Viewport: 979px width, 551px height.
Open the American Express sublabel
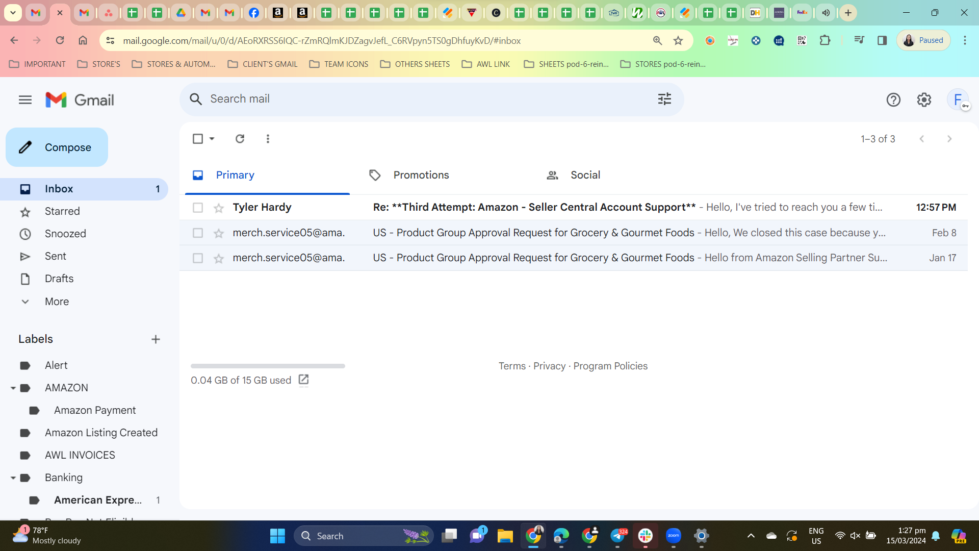point(98,500)
